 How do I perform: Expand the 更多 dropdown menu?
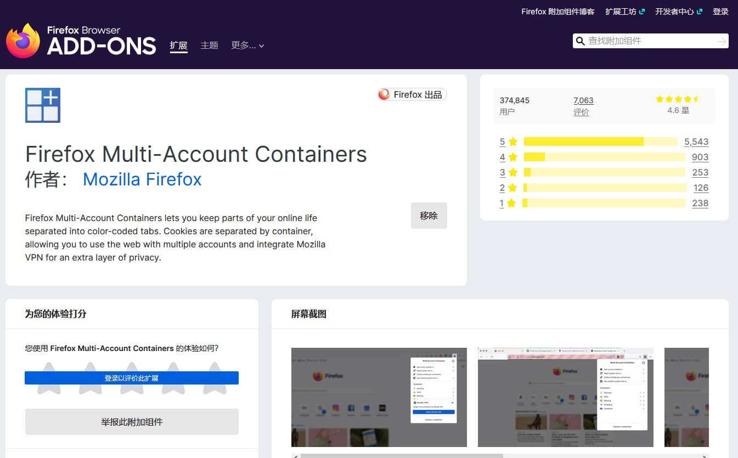coord(247,46)
